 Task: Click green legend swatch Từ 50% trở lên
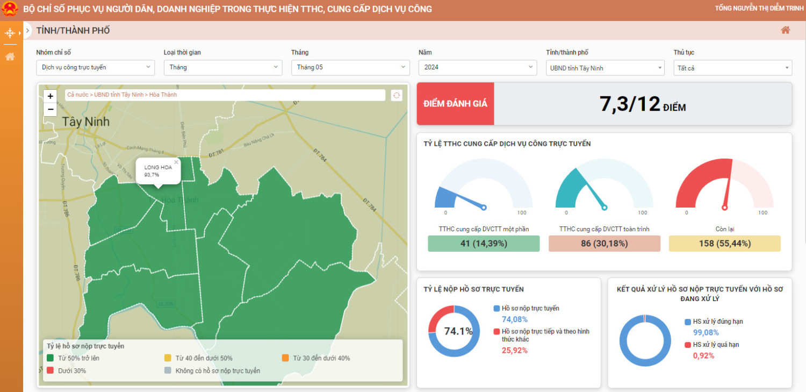(x=50, y=358)
